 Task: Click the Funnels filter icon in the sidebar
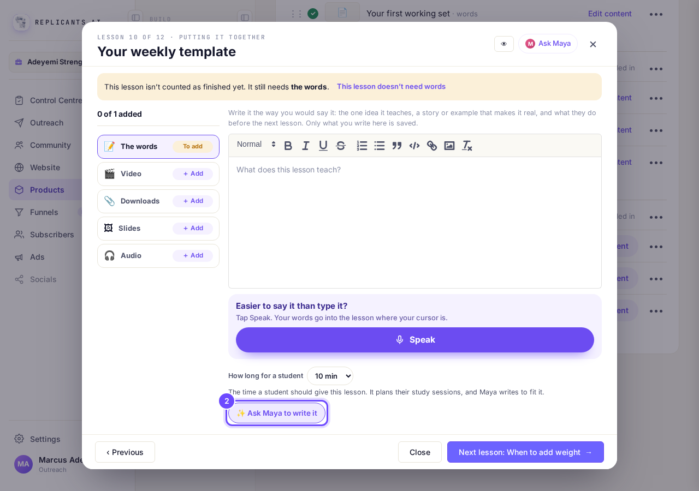(x=19, y=212)
